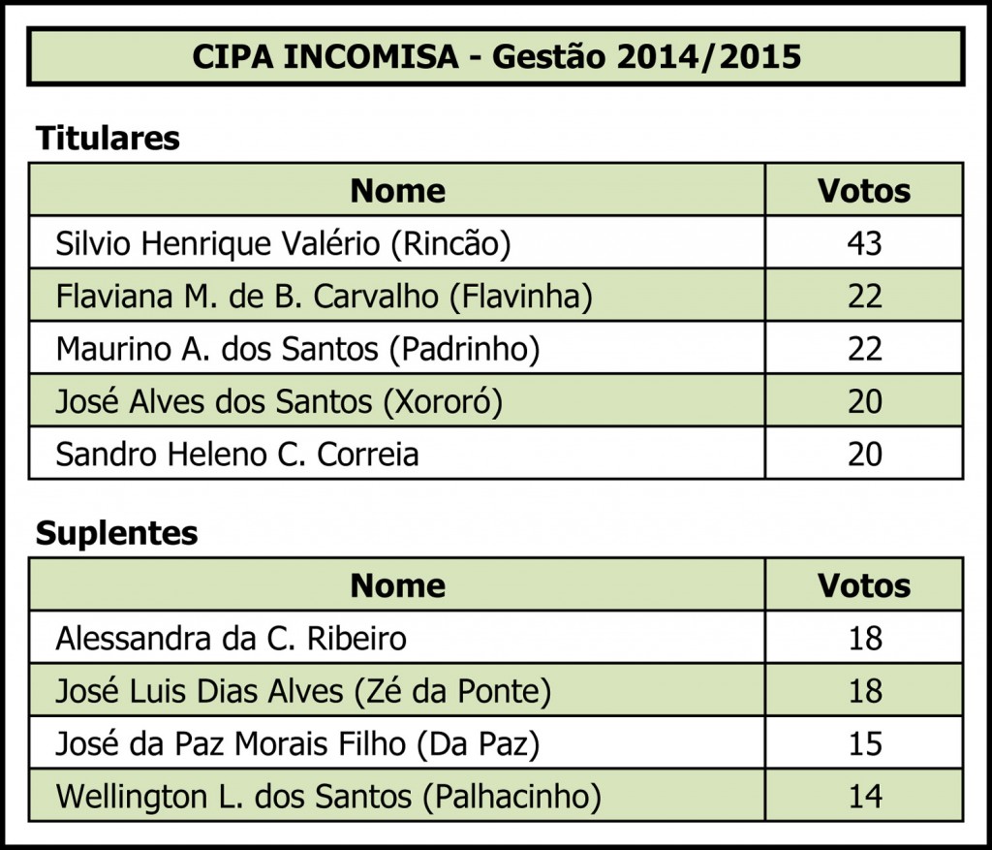Viewport: 992px width, 850px height.
Task: Select the Alessandra da C. Ribeiro name
Action: pyautogui.click(x=231, y=639)
